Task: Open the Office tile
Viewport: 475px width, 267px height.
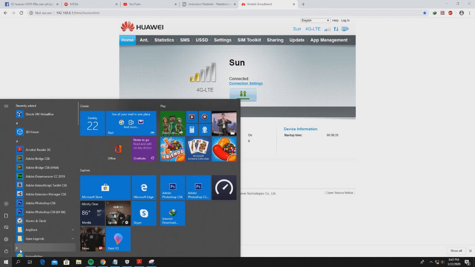Action: point(118,149)
